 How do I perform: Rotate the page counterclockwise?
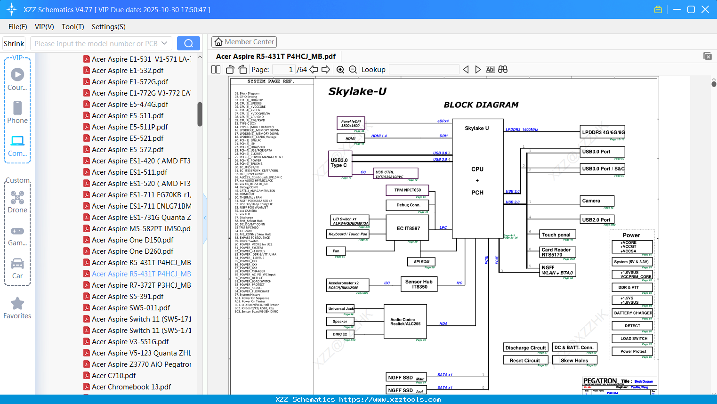230,70
